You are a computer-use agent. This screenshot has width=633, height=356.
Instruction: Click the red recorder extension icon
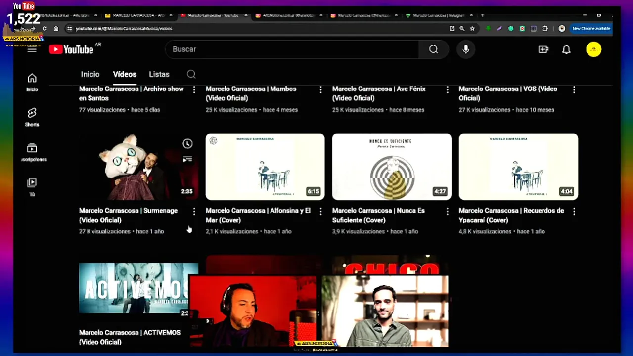coord(522,29)
